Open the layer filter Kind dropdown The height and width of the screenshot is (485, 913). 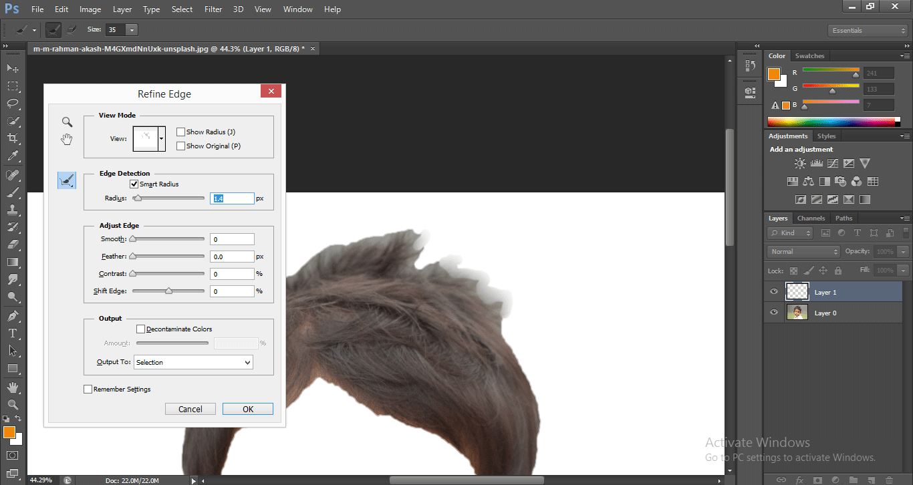click(x=790, y=233)
